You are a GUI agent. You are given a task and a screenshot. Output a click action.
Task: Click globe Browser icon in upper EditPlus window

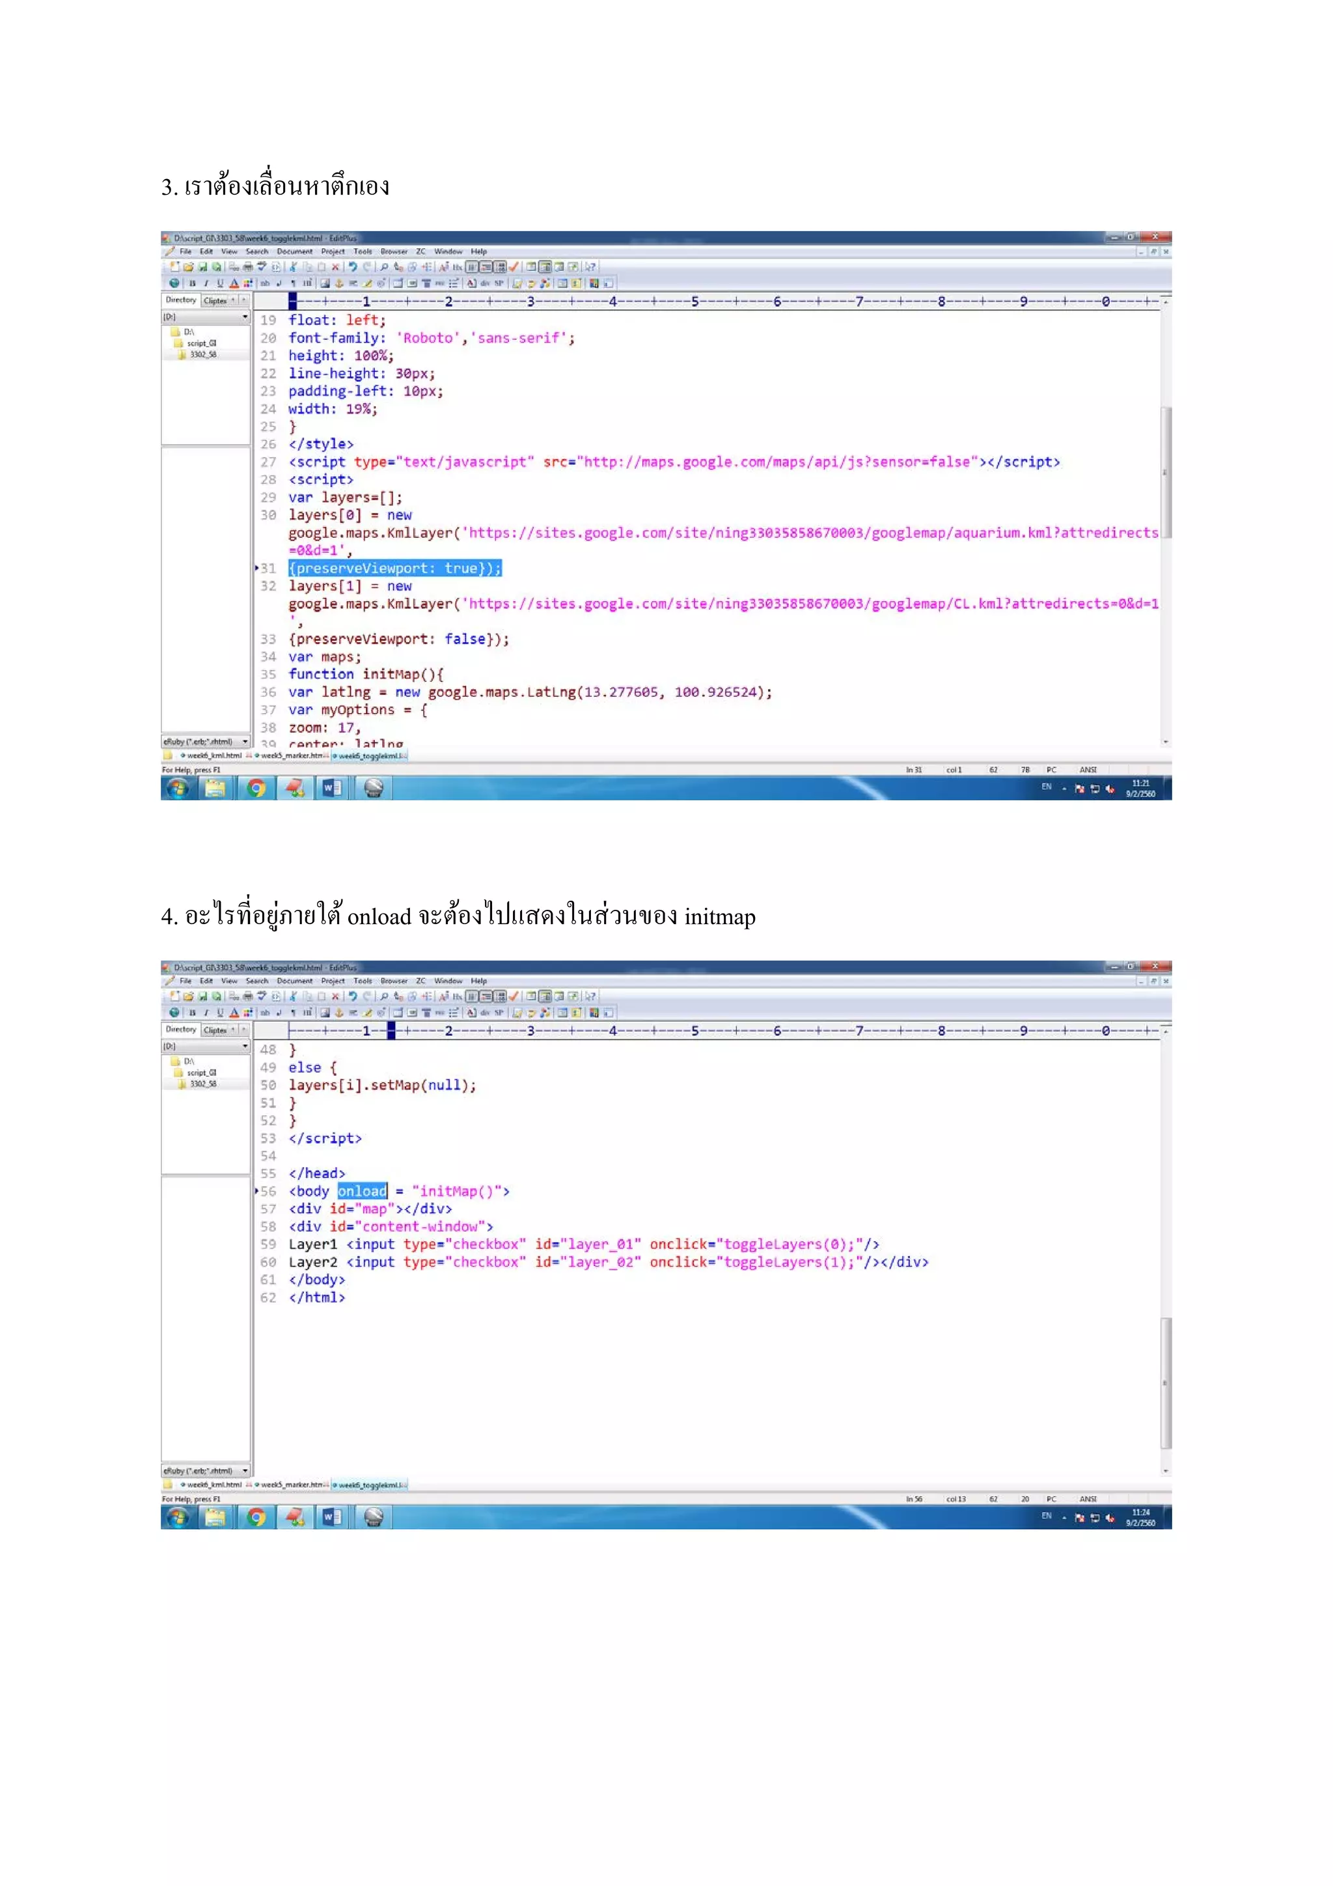click(x=174, y=283)
